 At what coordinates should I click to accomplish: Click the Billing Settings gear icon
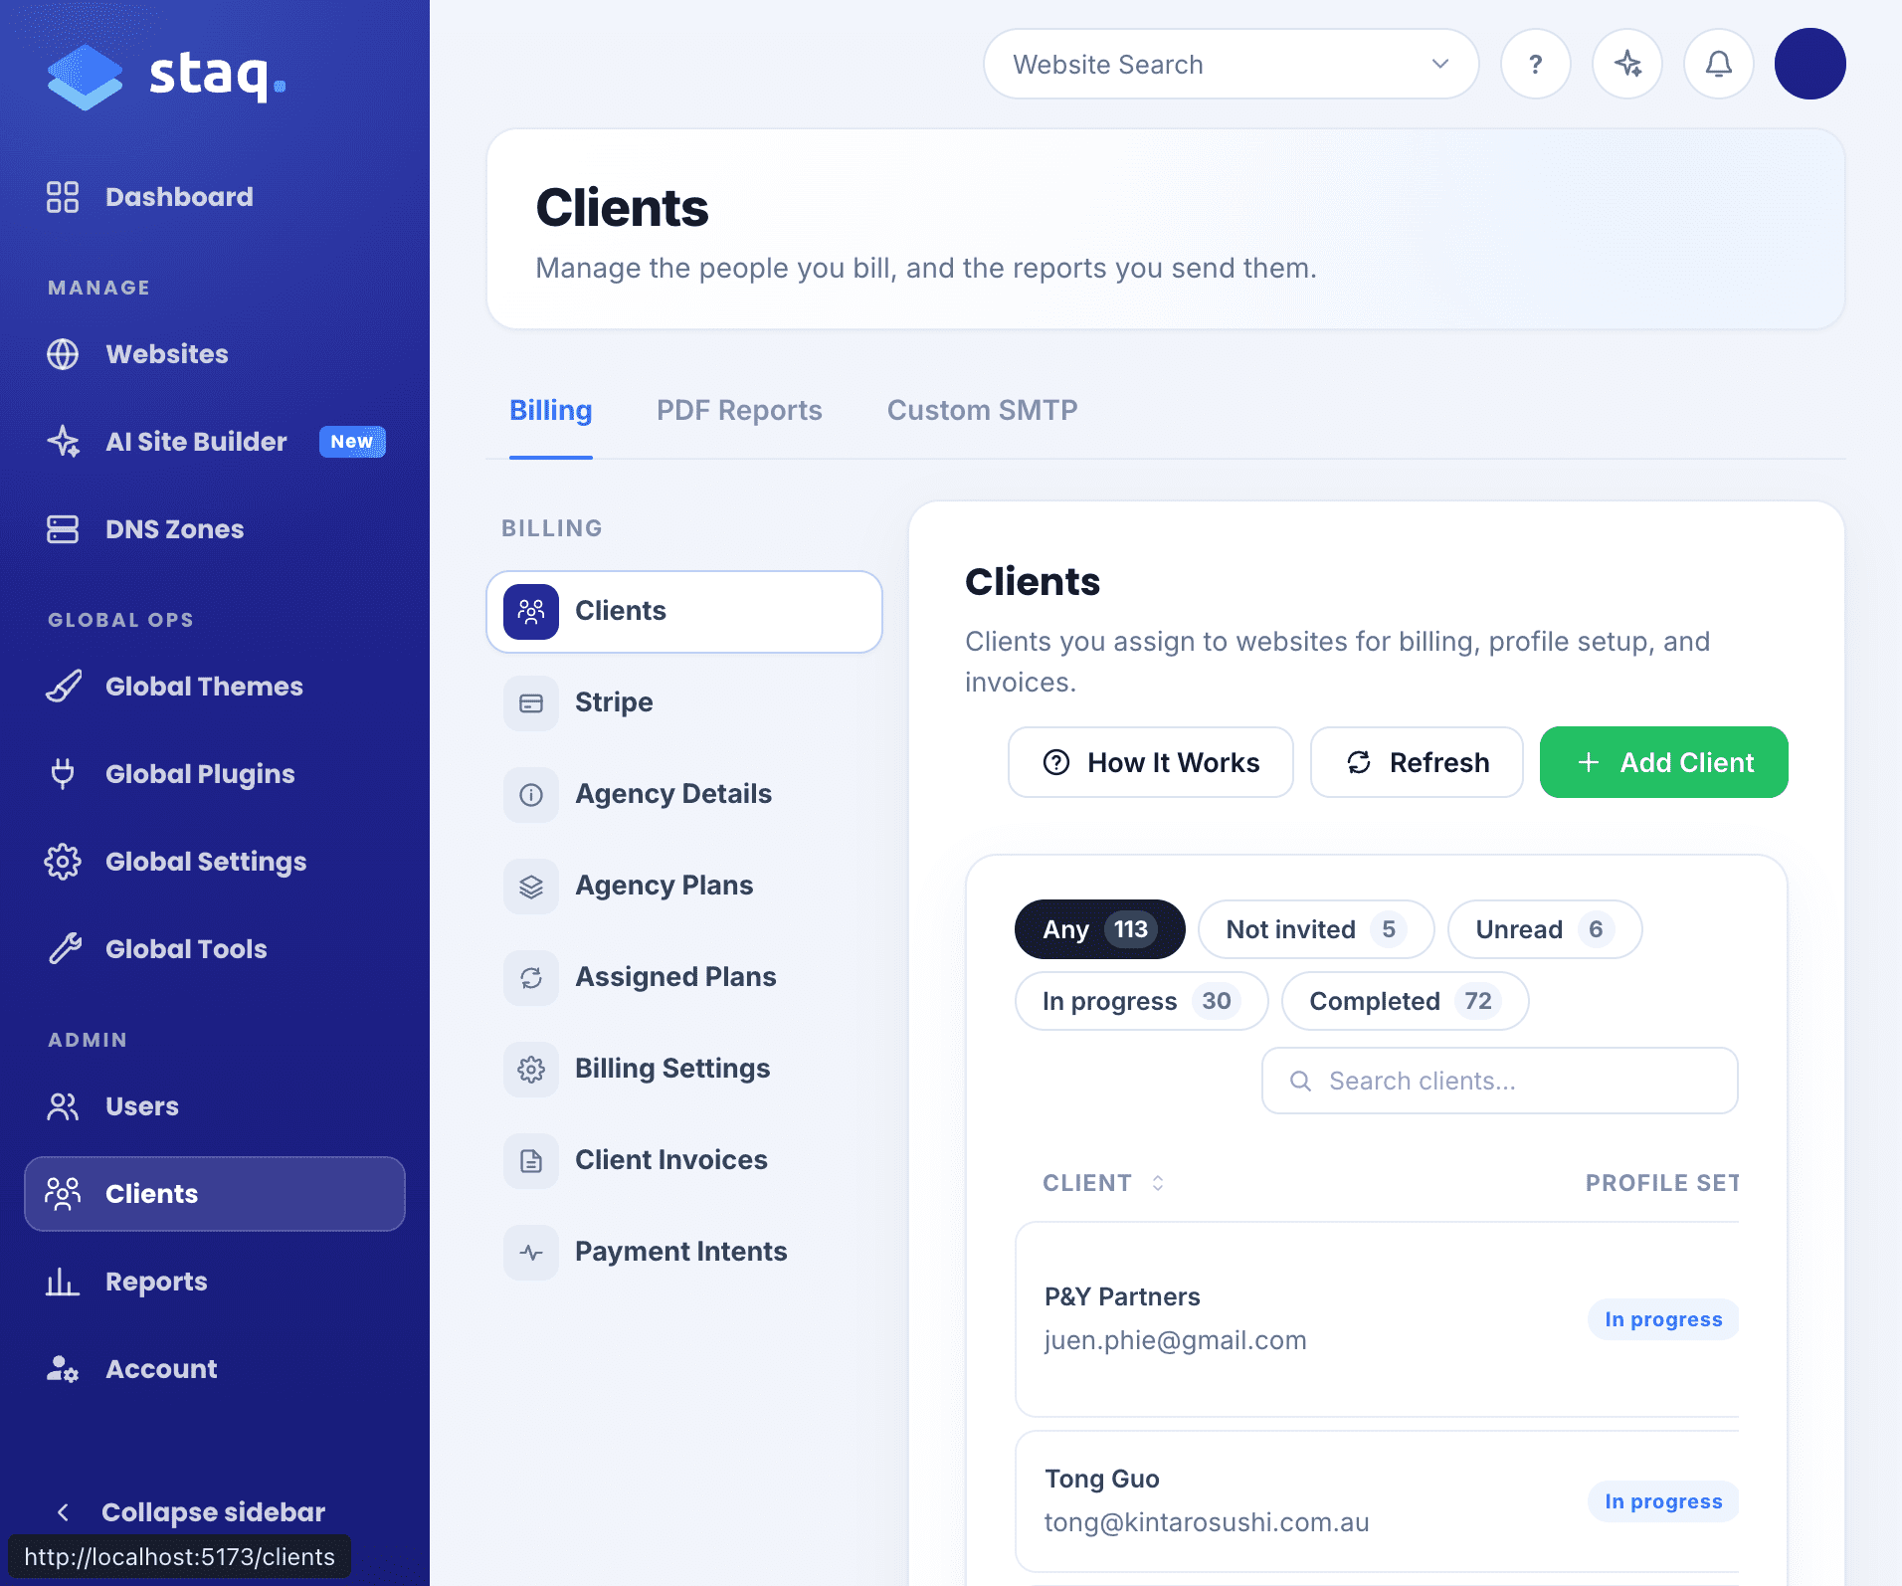[531, 1070]
